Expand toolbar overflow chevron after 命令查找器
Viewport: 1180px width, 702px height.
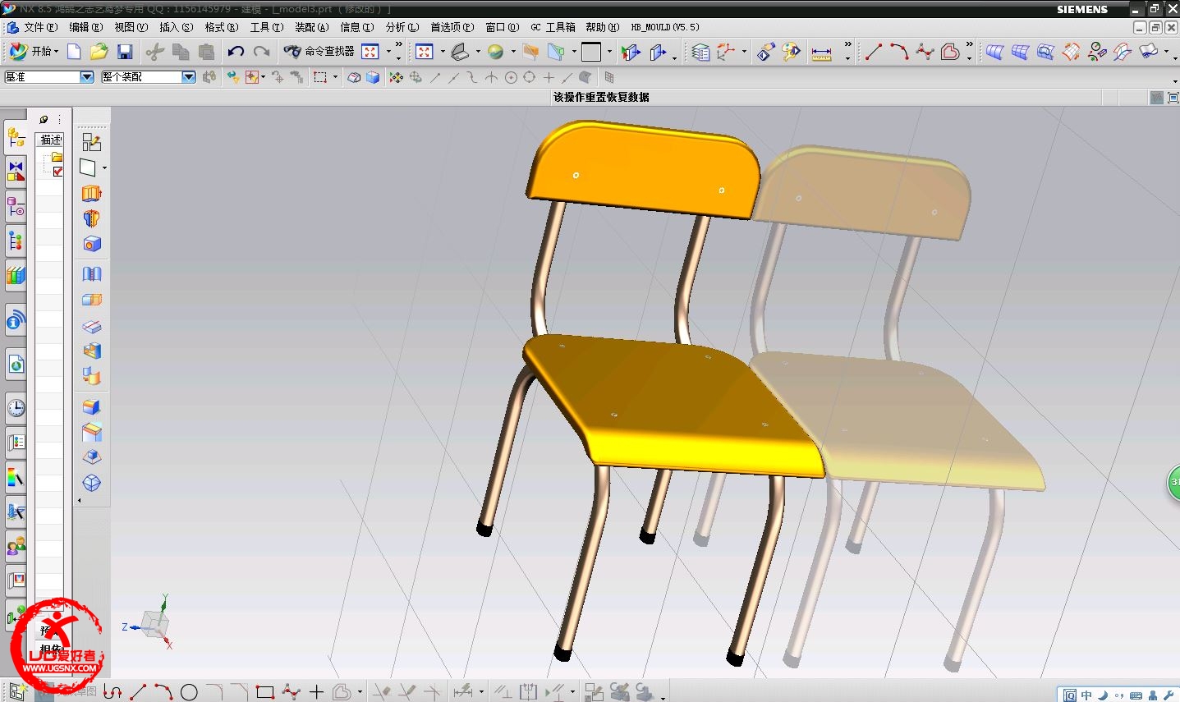pyautogui.click(x=398, y=45)
